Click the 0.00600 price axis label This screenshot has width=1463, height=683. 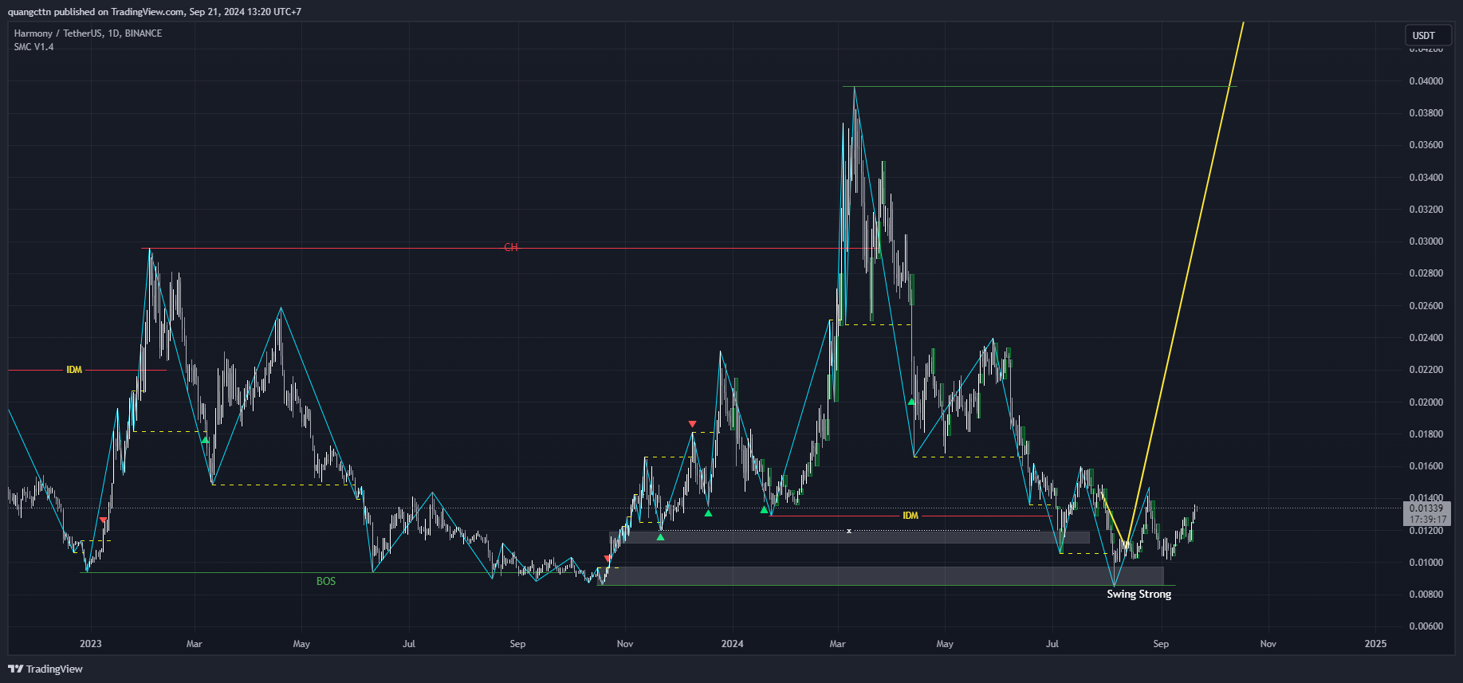tap(1426, 626)
